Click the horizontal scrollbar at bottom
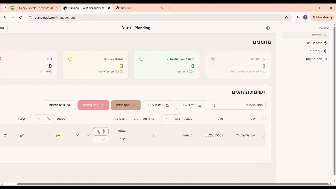 [173, 184]
